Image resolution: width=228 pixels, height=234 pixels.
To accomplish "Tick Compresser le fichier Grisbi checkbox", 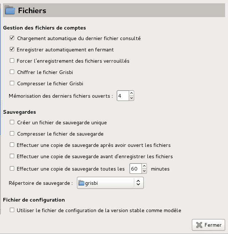I will click(x=12, y=83).
